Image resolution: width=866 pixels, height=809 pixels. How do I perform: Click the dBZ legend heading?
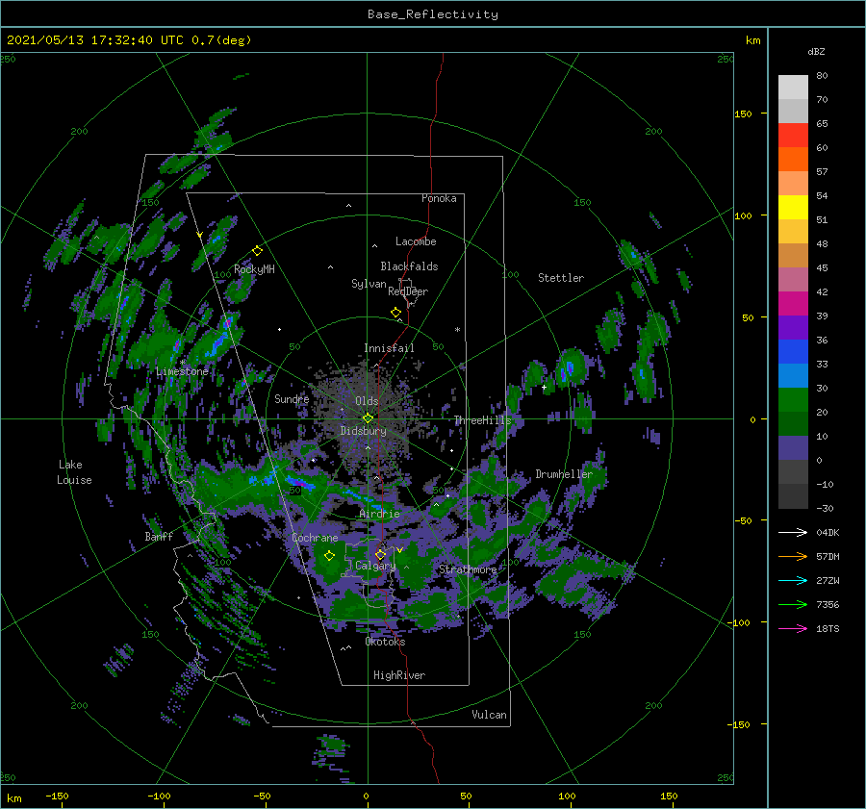[x=816, y=51]
